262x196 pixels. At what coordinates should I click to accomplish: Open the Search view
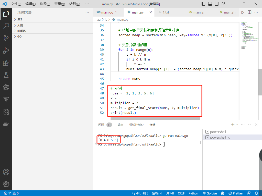tap(6, 26)
